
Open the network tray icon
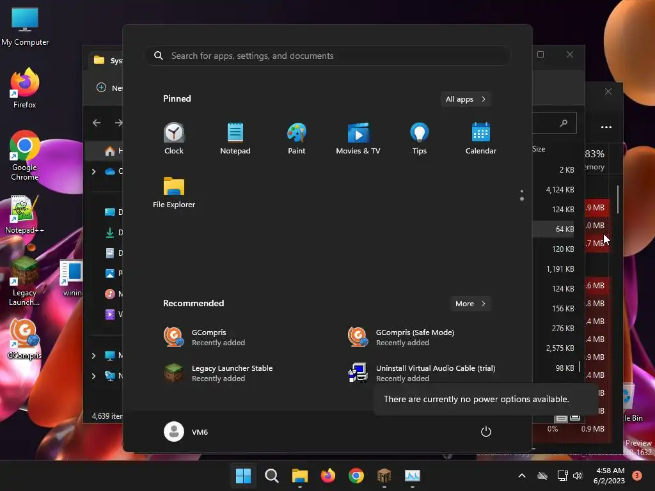click(x=563, y=476)
